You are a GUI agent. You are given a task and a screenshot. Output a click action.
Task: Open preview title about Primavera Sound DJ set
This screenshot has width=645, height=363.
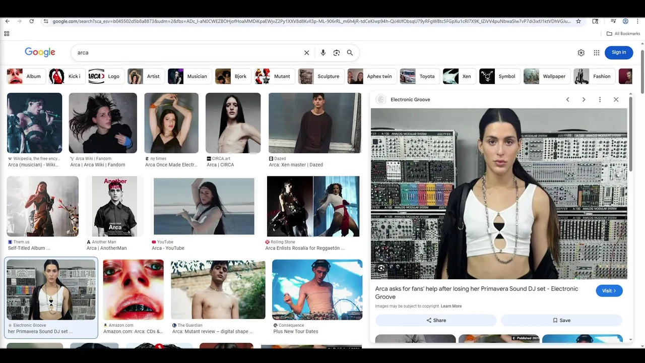point(477,292)
